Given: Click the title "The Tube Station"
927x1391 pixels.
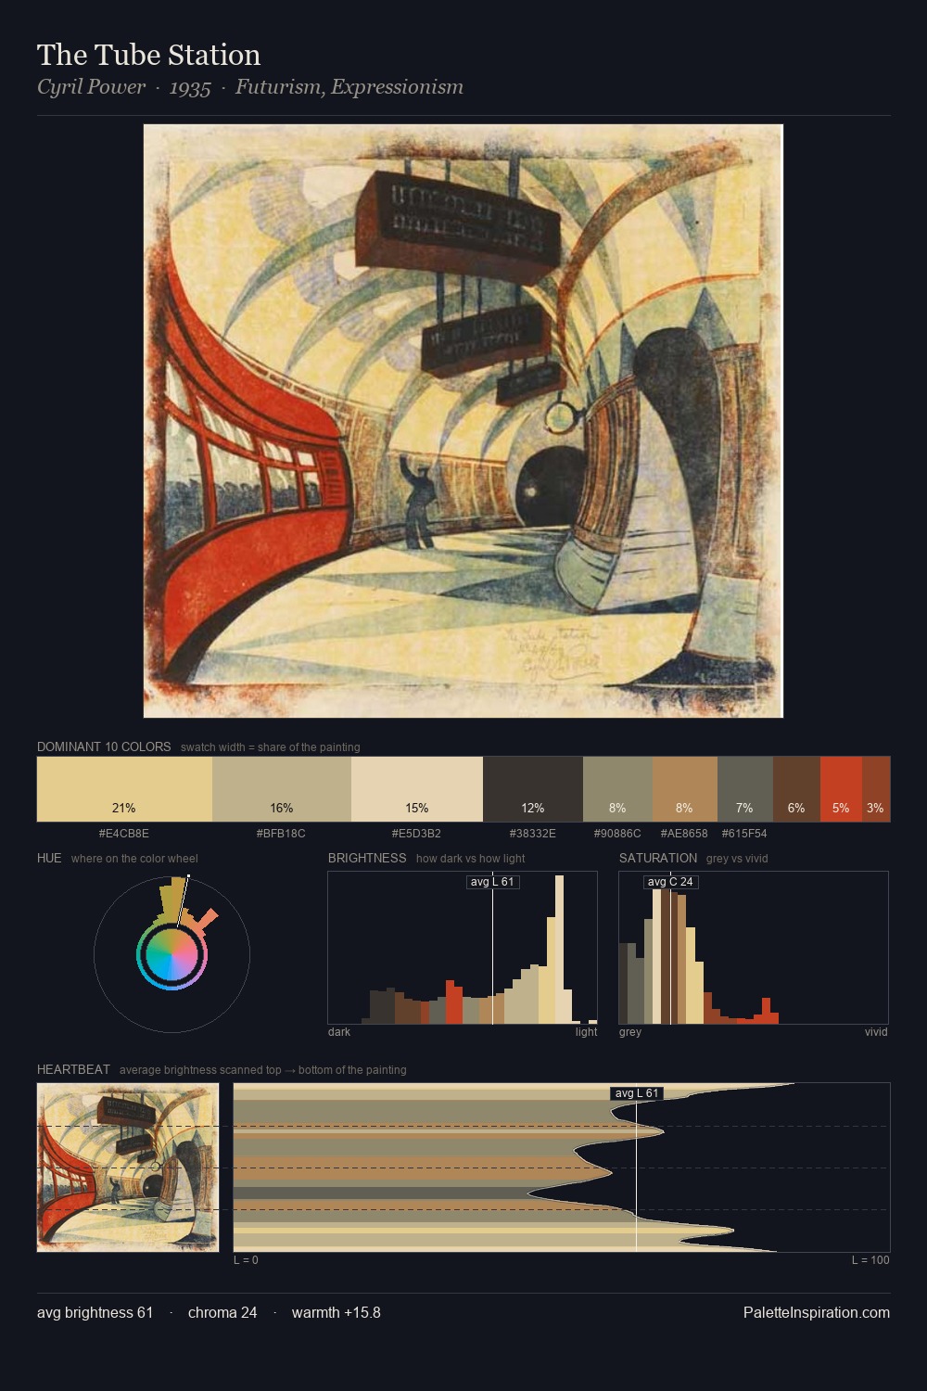Looking at the screenshot, I should coord(149,55).
